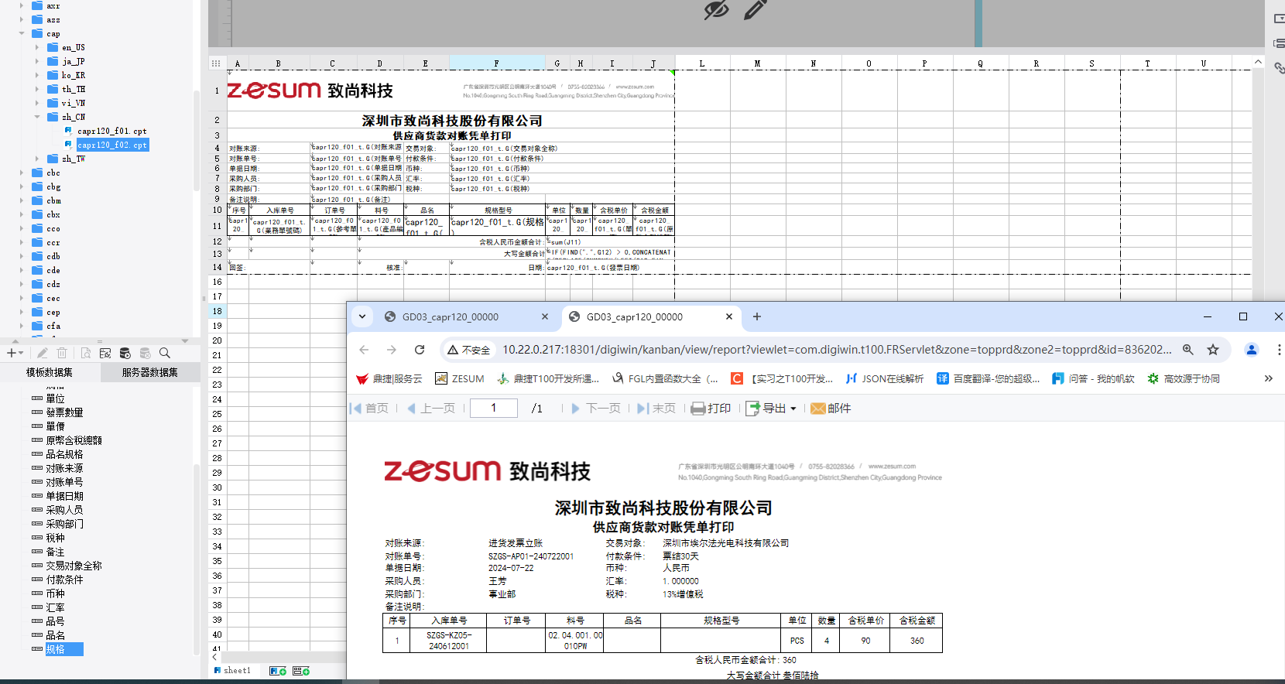Click the delete dataset trash icon

pos(62,353)
